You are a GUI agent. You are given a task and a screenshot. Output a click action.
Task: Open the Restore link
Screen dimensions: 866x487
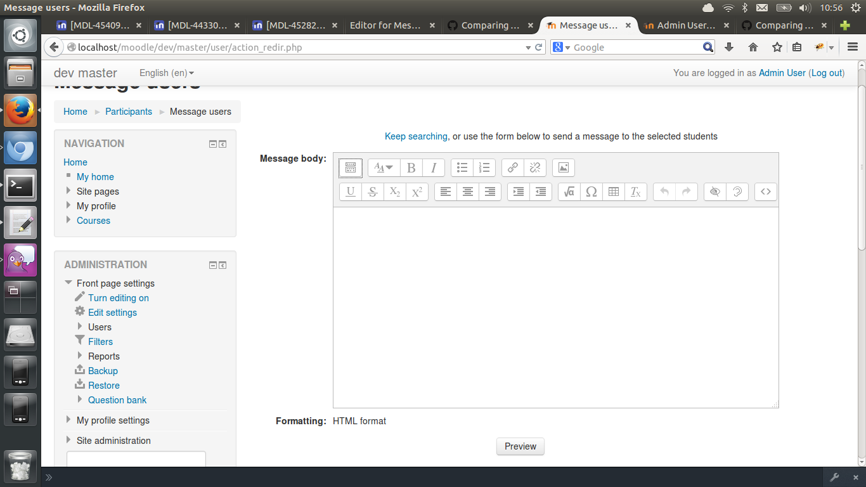click(x=104, y=386)
